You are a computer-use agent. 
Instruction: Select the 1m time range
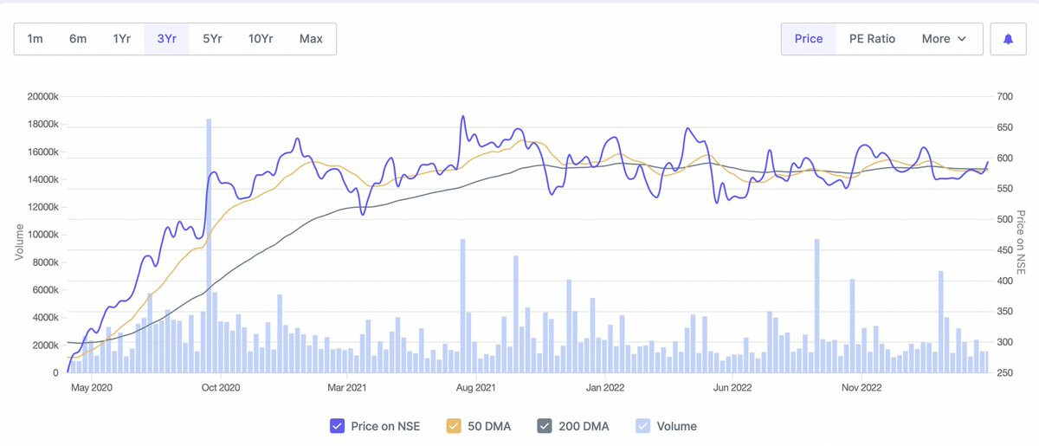pos(35,39)
